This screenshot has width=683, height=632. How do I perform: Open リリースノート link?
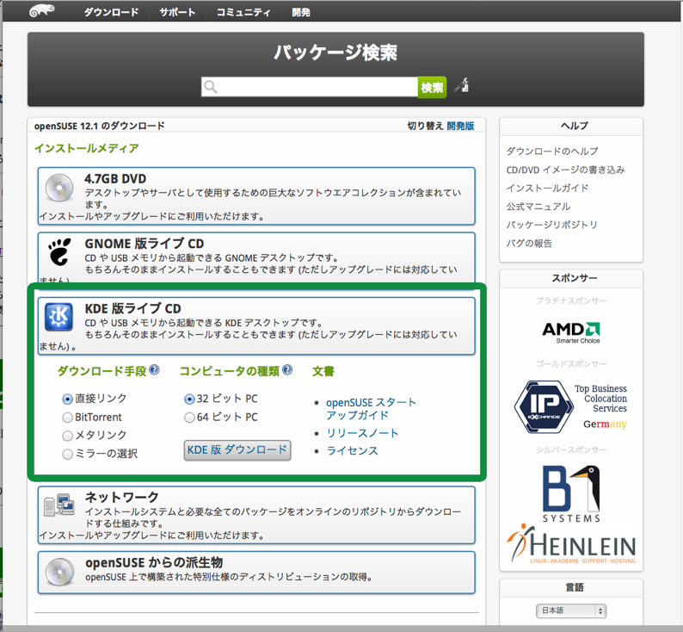[362, 433]
